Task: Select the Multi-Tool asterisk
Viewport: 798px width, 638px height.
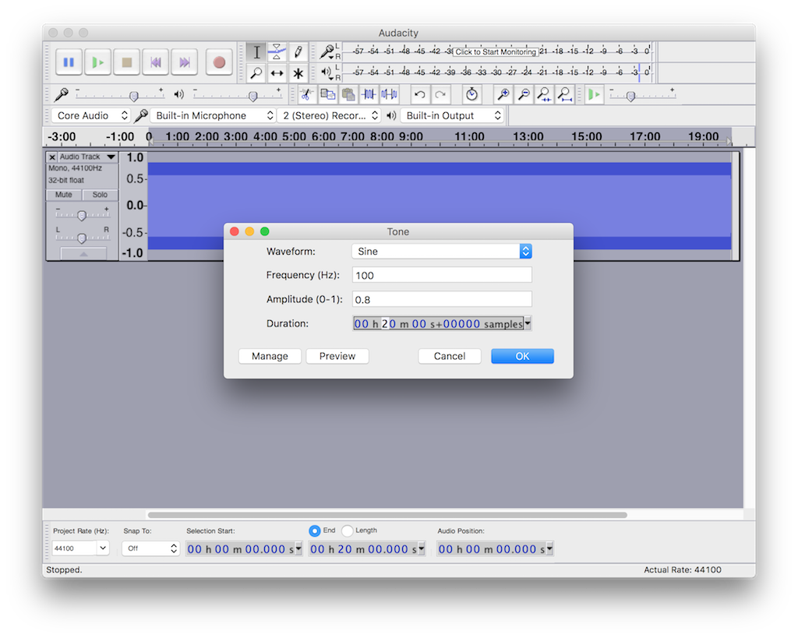Action: coord(298,73)
